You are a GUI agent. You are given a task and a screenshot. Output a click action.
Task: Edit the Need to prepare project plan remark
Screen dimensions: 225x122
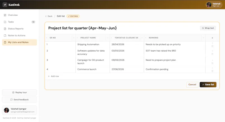click(x=175, y=62)
